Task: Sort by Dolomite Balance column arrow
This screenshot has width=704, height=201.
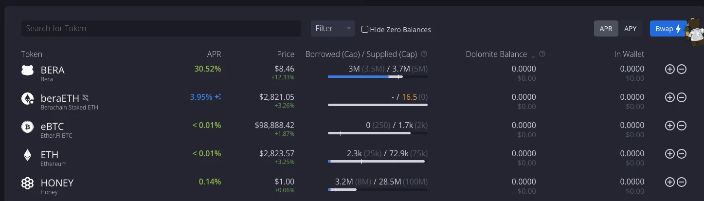Action: (533, 54)
